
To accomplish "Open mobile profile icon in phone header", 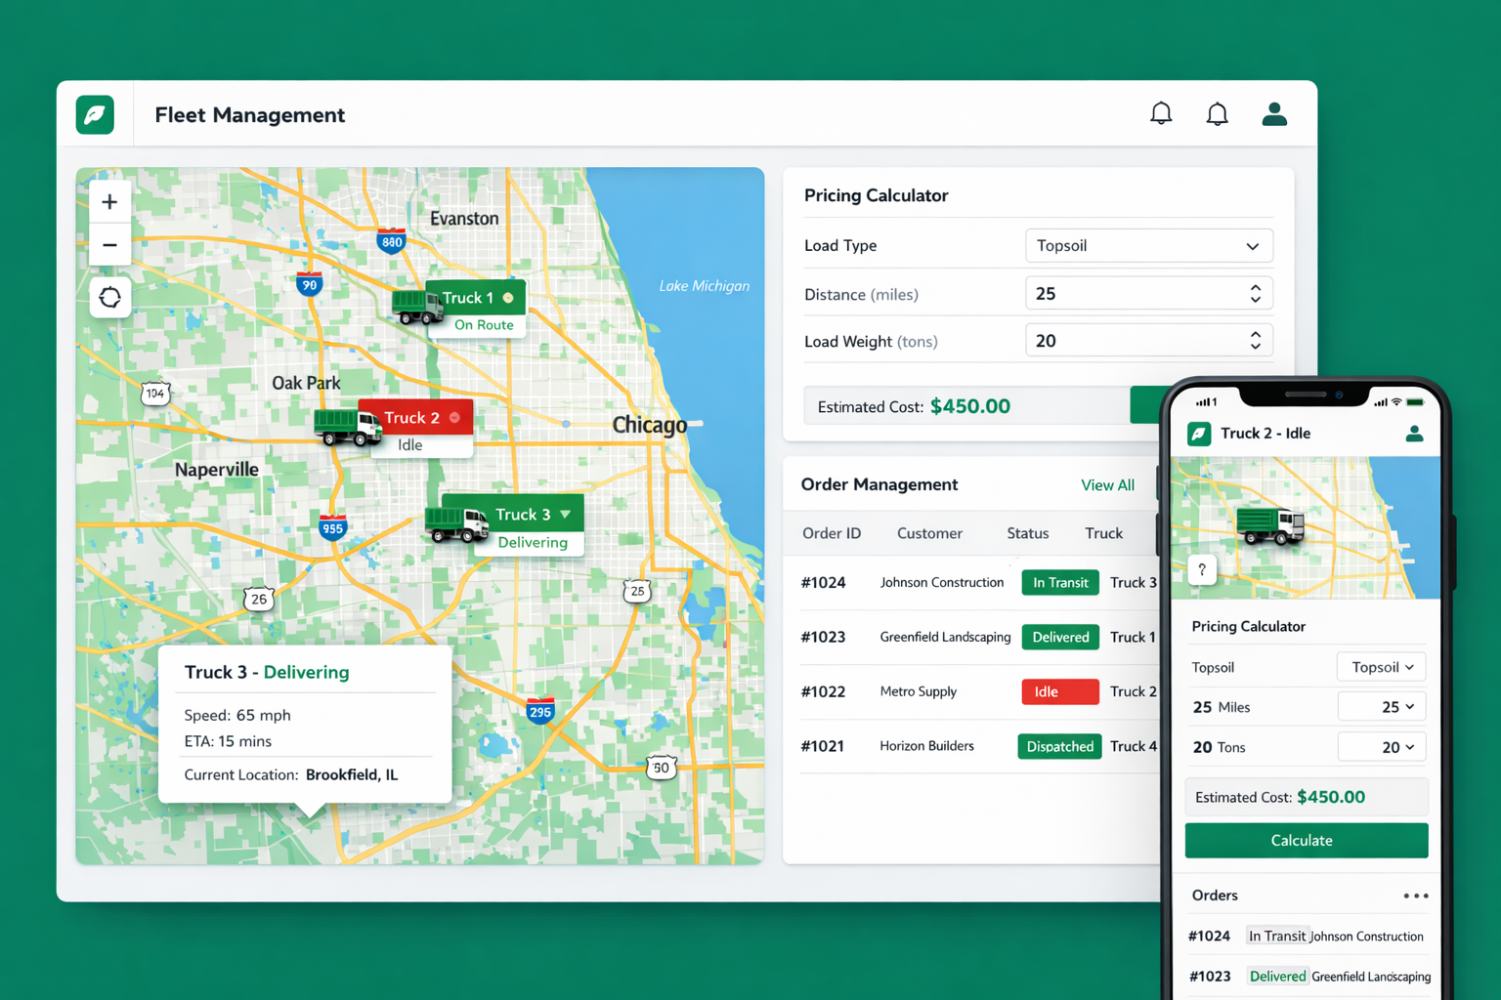I will point(1413,434).
